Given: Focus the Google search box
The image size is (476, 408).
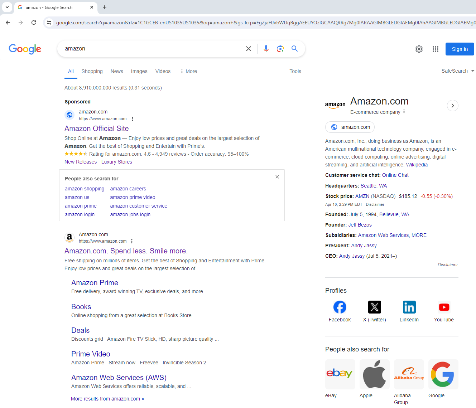Looking at the screenshot, I should [152, 49].
